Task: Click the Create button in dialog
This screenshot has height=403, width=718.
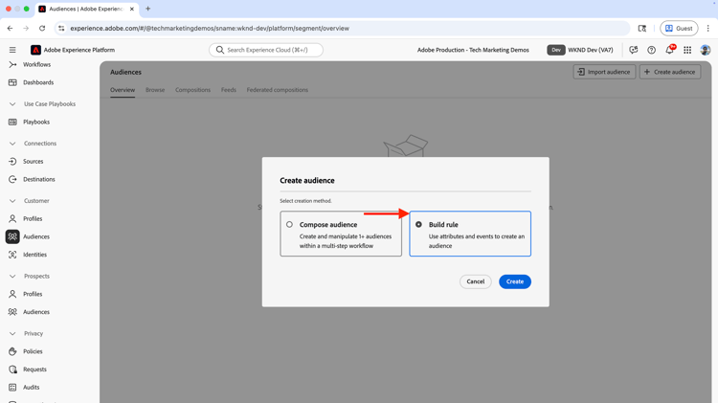Action: 515,281
